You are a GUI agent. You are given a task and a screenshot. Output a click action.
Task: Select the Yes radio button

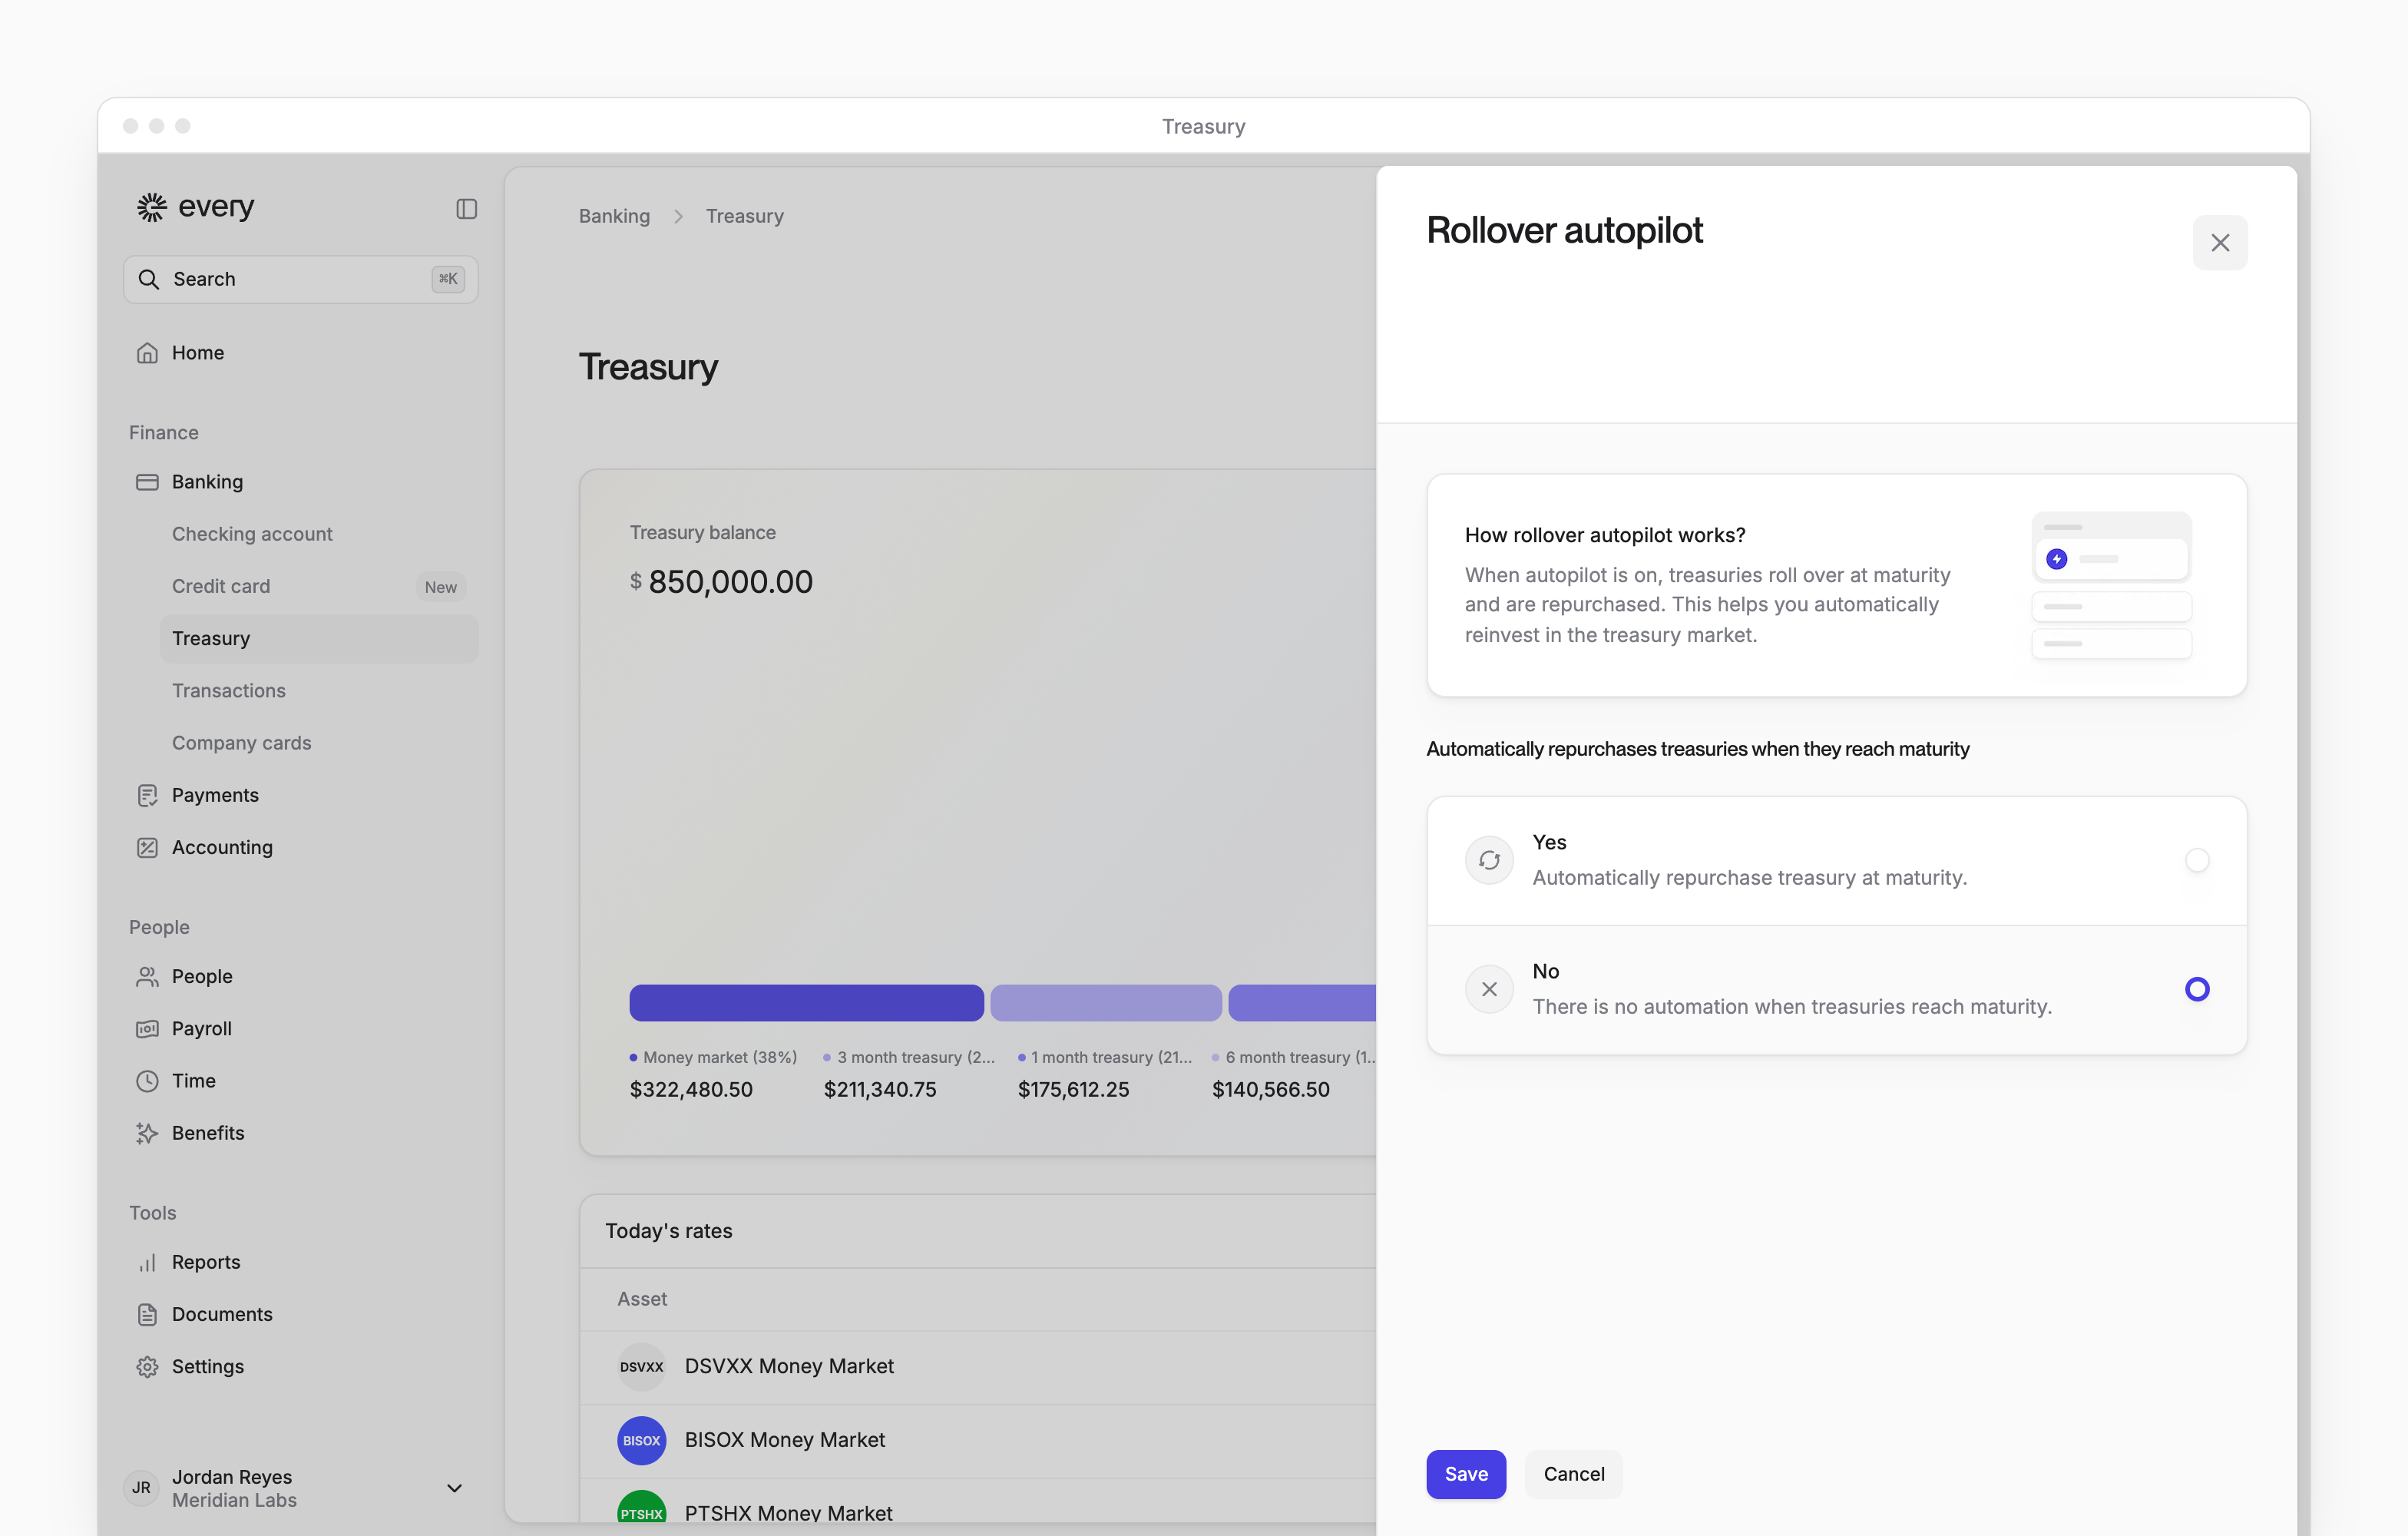pos(2197,860)
